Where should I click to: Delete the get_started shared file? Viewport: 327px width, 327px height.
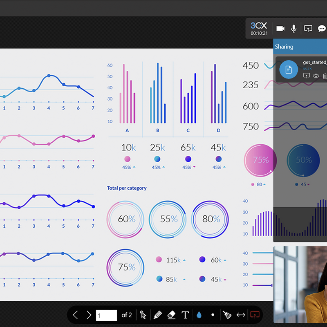click(x=325, y=76)
